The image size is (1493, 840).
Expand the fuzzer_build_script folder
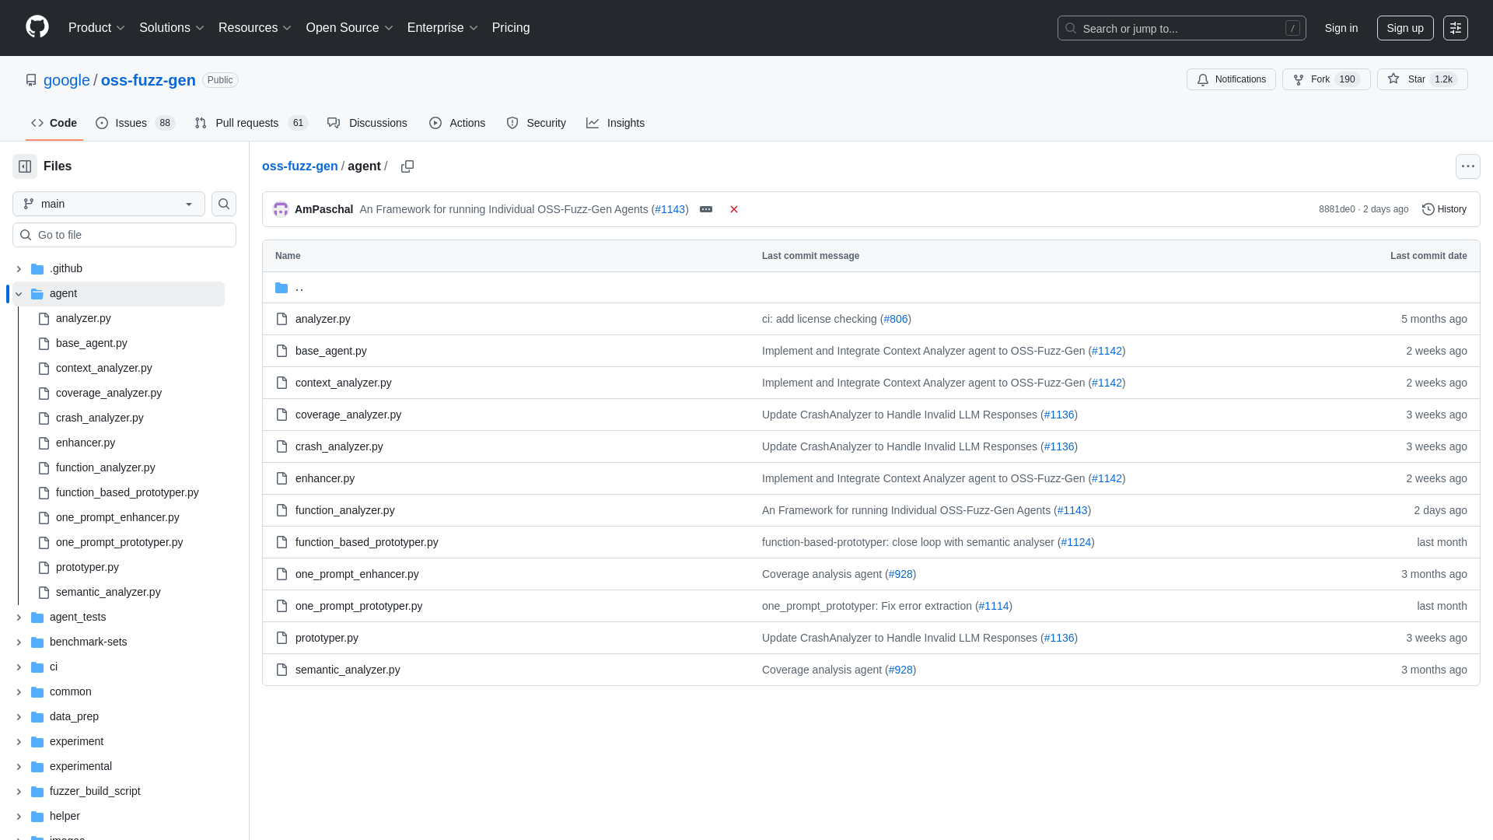pyautogui.click(x=19, y=792)
